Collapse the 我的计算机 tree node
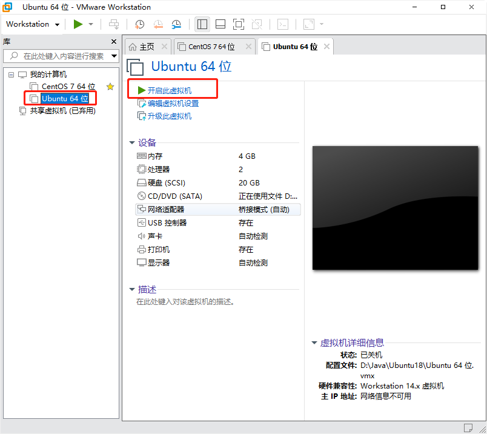 pyautogui.click(x=10, y=75)
